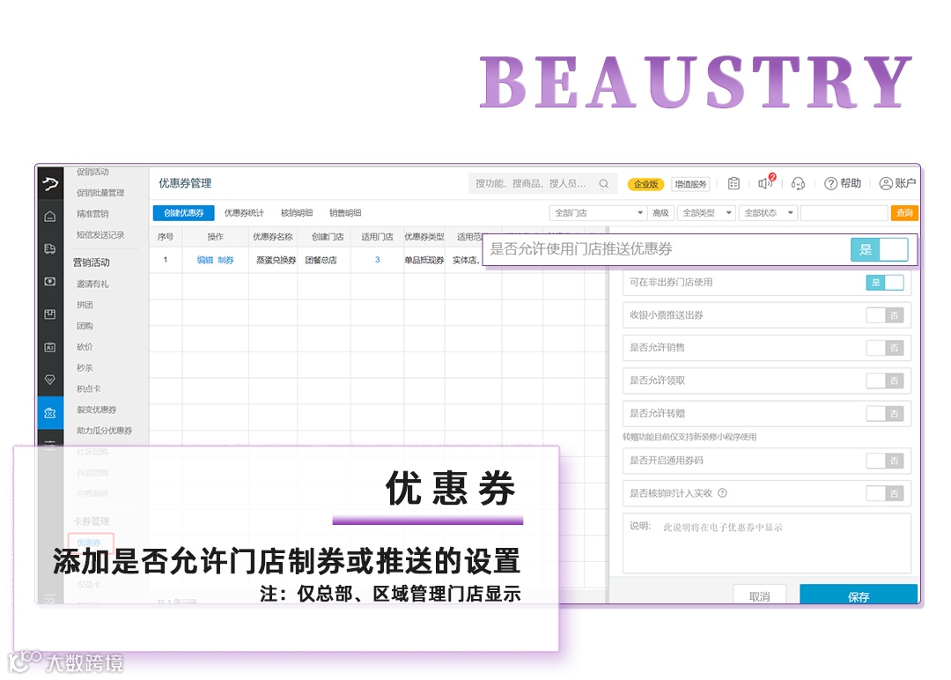Open the member card icon in the sidebar
951x680 pixels.
click(x=50, y=347)
